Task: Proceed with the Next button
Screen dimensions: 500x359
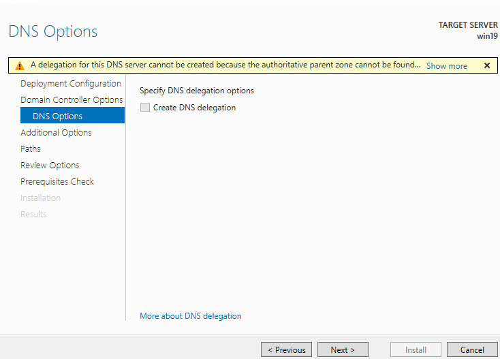Action: [x=343, y=349]
